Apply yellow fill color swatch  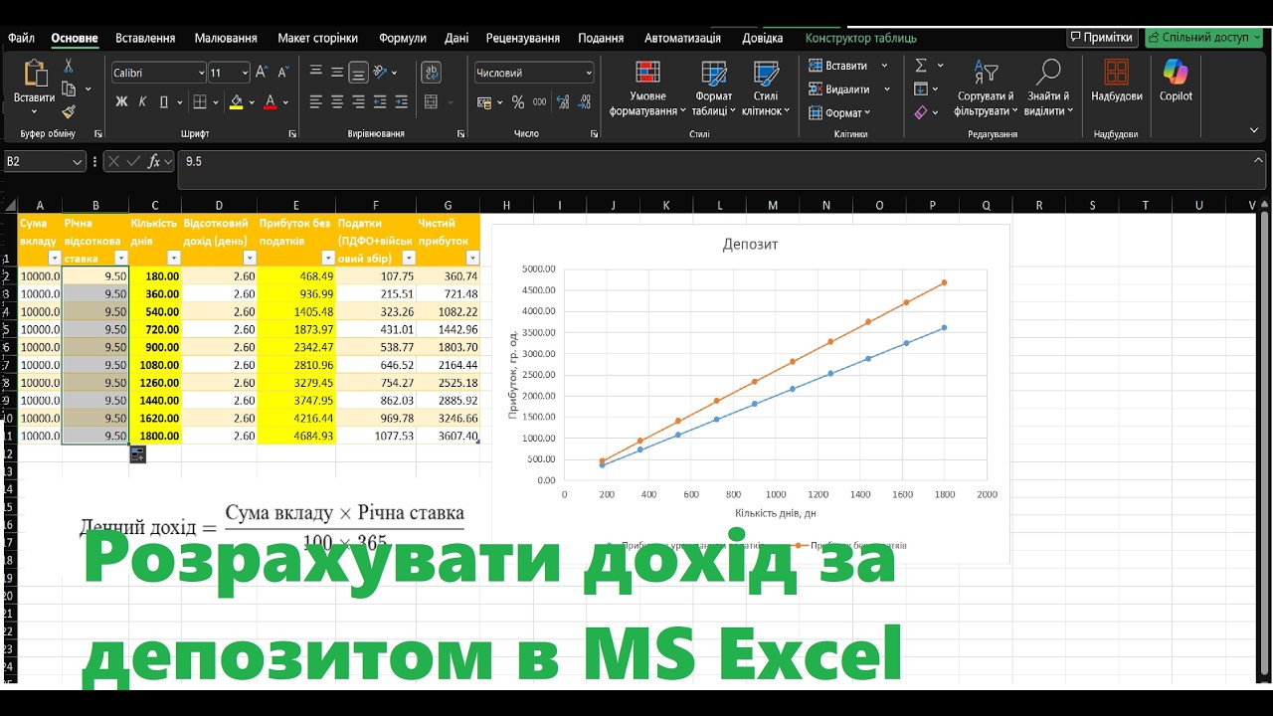point(236,101)
